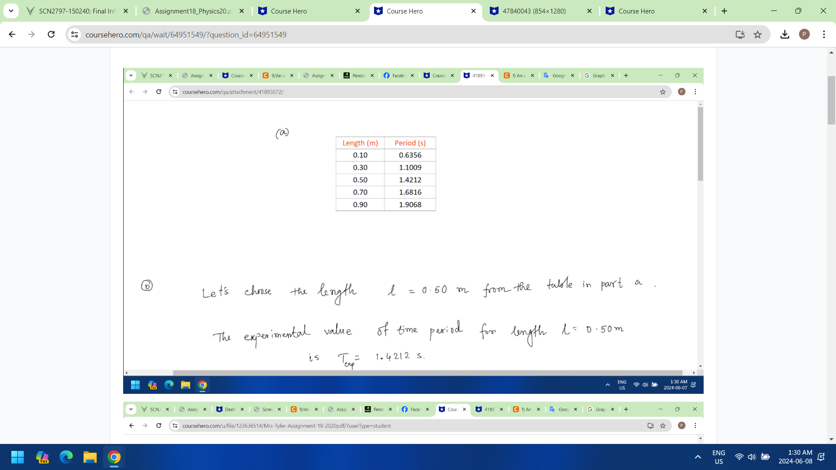Open the downloads list from the toolbar
Viewport: 836px width, 470px height.
coord(785,34)
